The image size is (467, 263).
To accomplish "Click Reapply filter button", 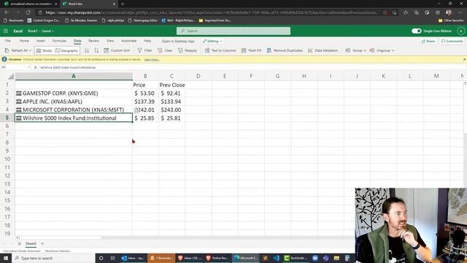I will pos(188,50).
